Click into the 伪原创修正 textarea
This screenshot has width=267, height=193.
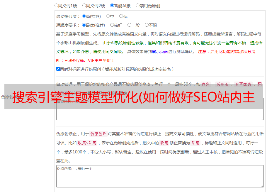[x=160, y=176]
